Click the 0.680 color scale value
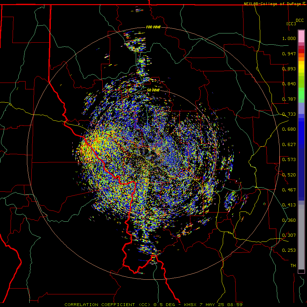Screen dimensions: 307x307 pos(289,129)
